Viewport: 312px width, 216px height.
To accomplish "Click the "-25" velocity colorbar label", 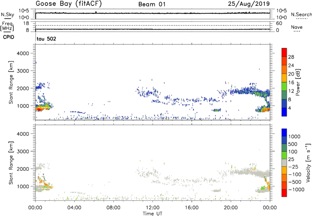I will tap(293, 167).
